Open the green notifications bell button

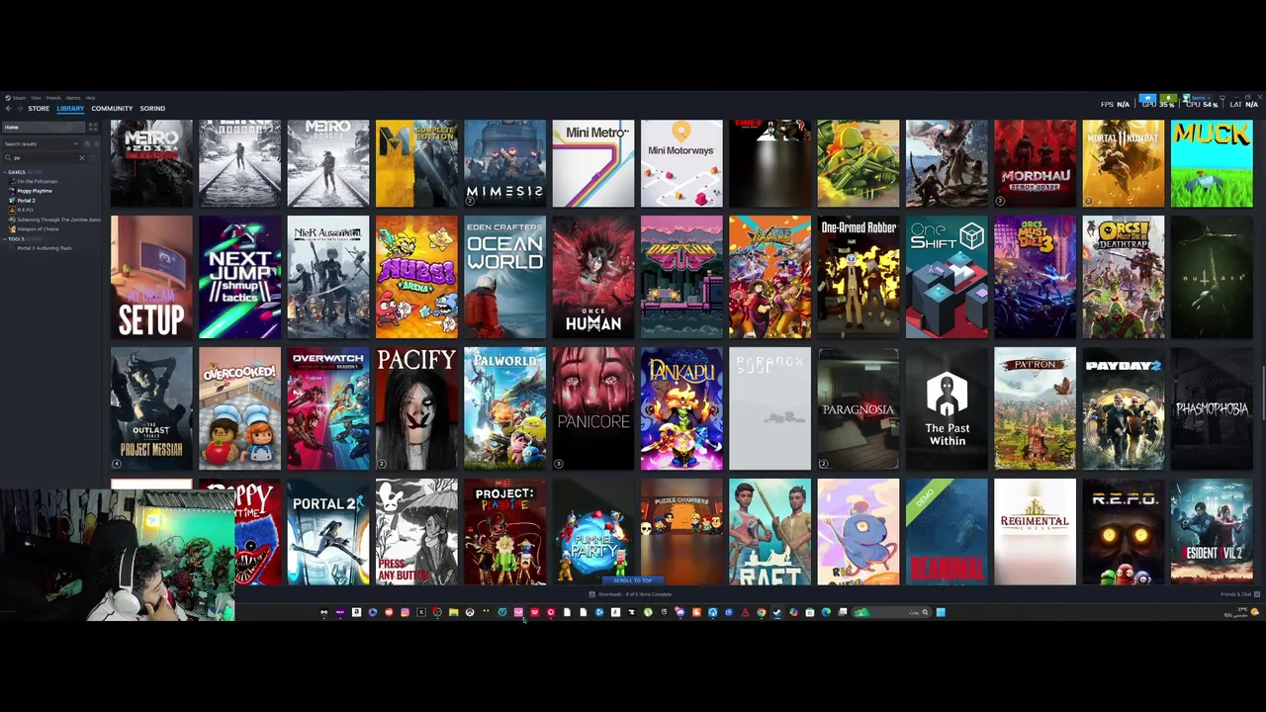click(x=1168, y=98)
